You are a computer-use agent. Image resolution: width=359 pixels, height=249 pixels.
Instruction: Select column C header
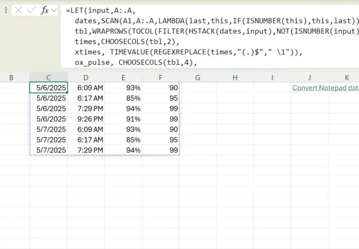pyautogui.click(x=48, y=78)
